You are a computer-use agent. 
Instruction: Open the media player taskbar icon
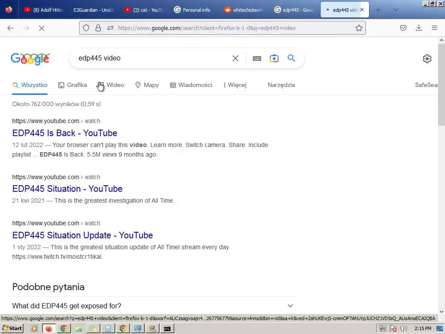pyautogui.click(x=34, y=329)
